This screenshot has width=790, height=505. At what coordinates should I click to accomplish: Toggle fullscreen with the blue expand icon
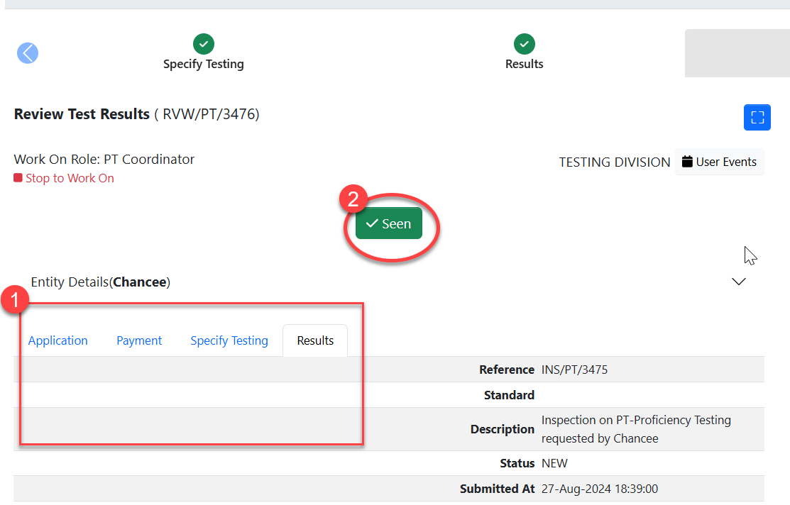tap(757, 118)
